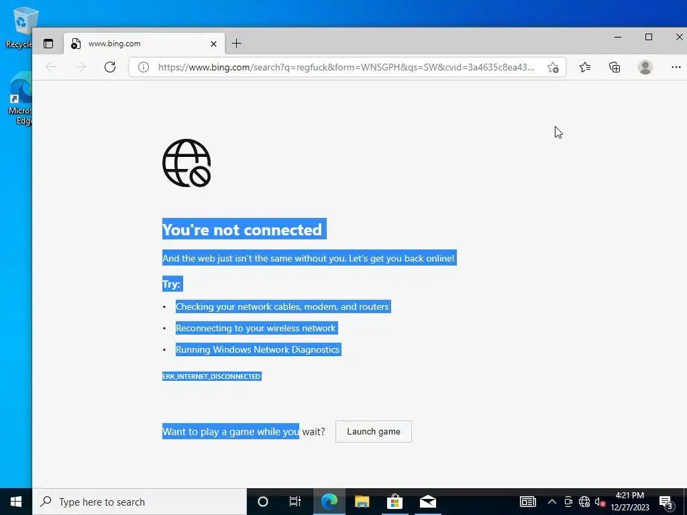Click the disconnected globe icon on page
Screen dimensions: 687x515
tap(187, 163)
